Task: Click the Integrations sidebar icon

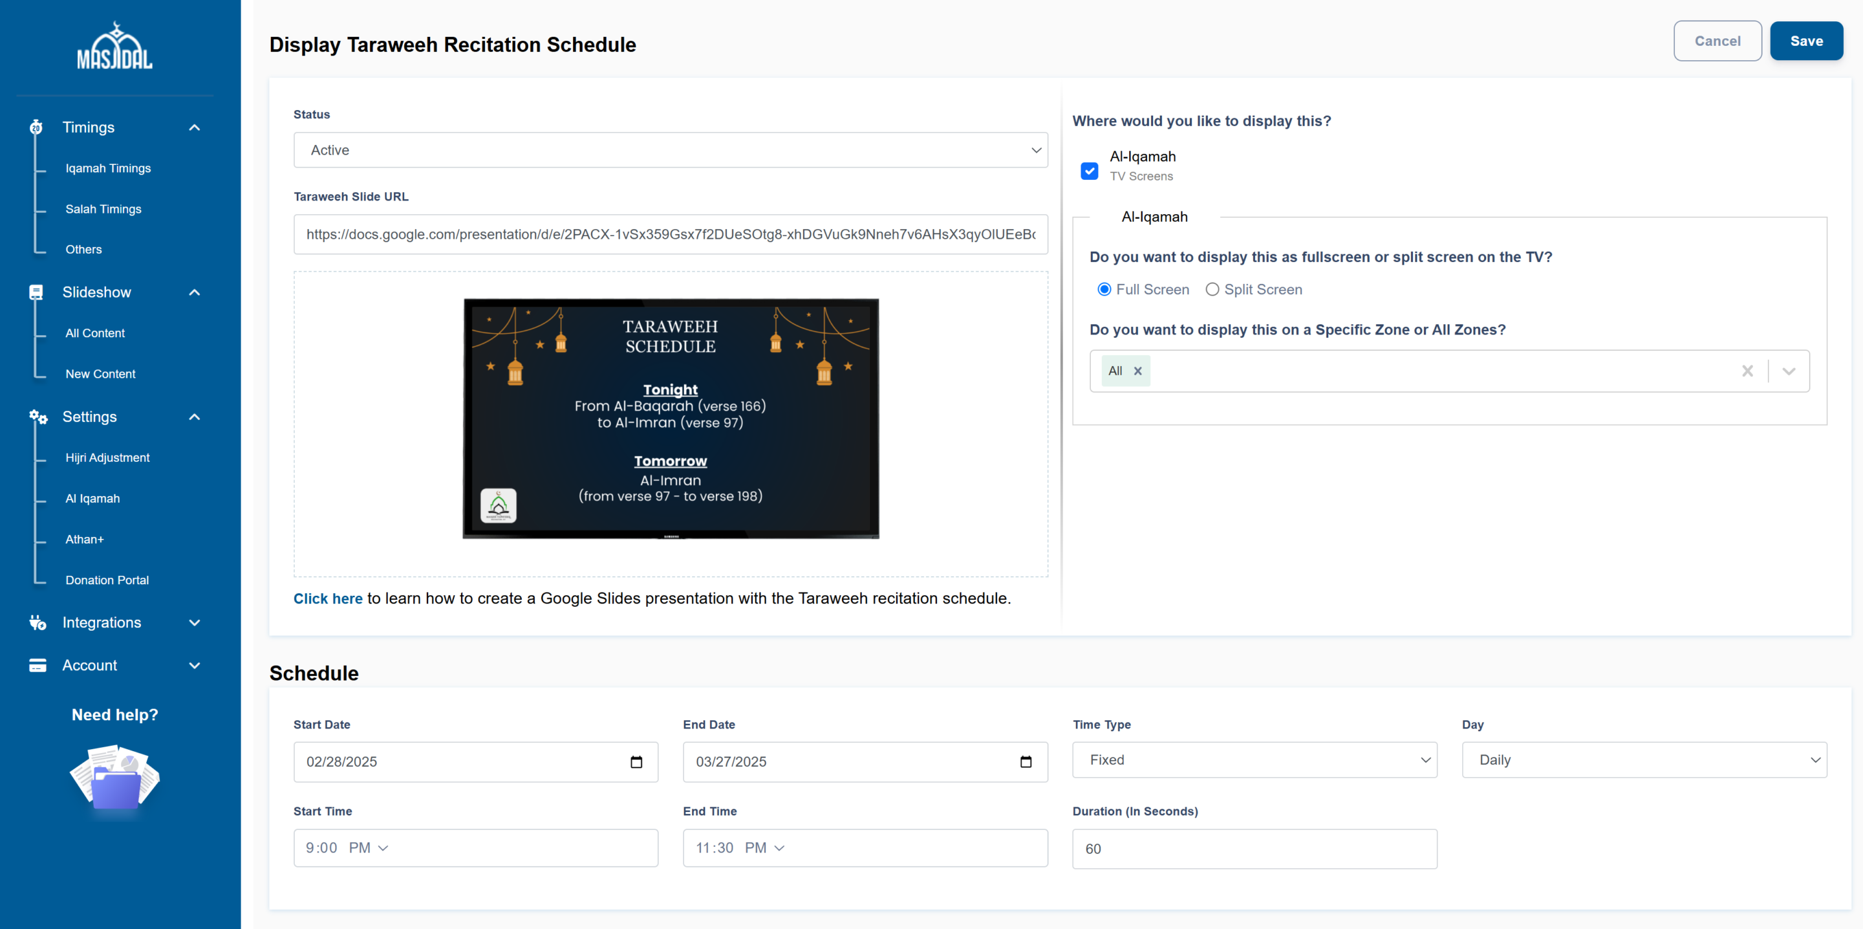Action: pos(38,622)
